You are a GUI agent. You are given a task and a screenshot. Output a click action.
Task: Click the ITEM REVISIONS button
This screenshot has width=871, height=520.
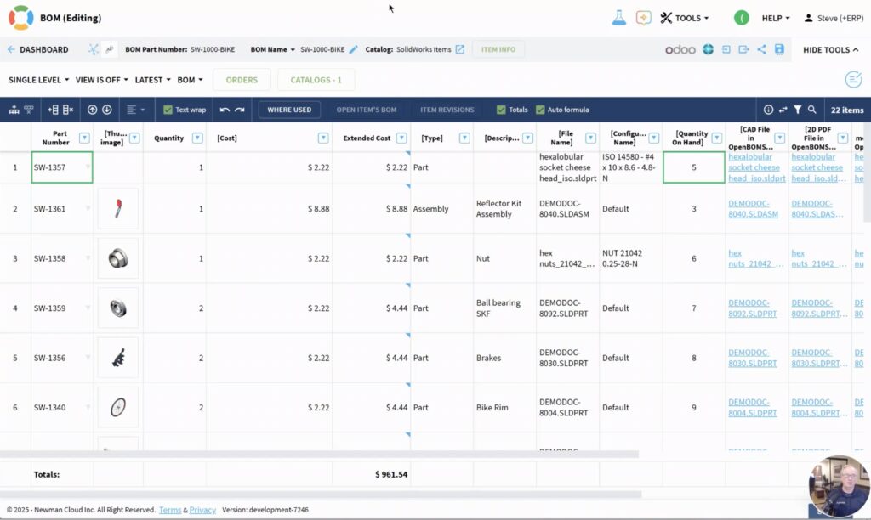[447, 110]
